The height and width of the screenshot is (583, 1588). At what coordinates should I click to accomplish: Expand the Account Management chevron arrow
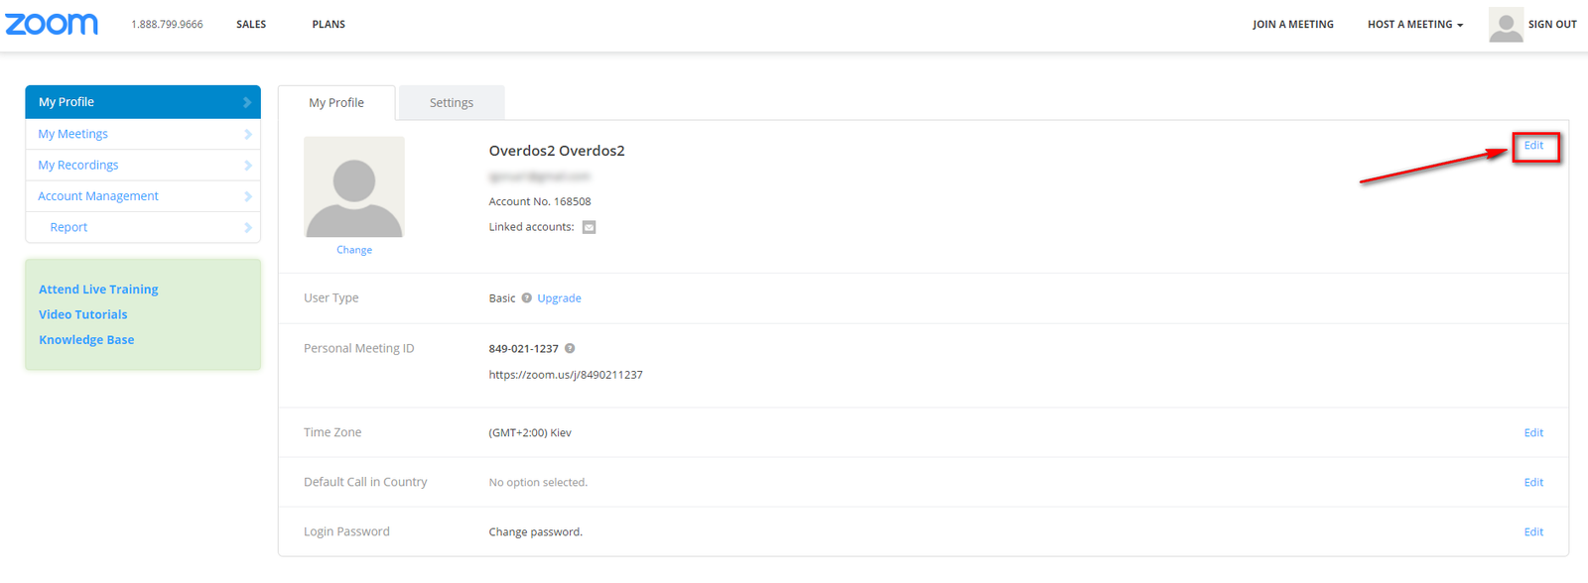247,196
